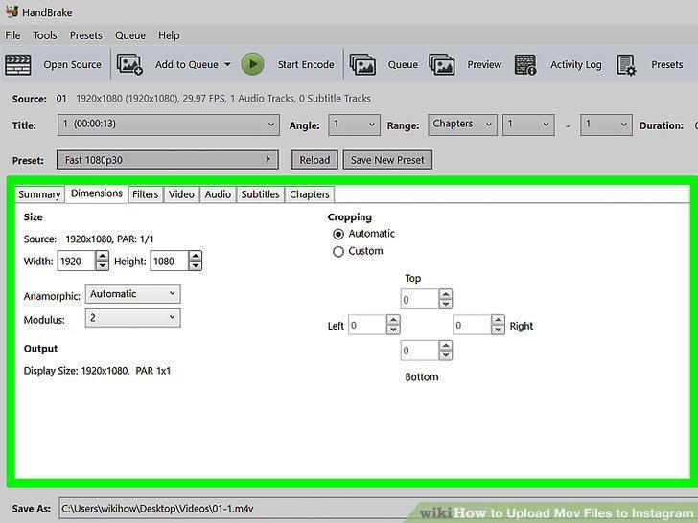Switch to the Filters tab
This screenshot has width=698, height=523.
click(x=145, y=194)
